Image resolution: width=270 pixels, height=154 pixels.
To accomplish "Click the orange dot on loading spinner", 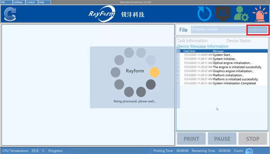I will [x=154, y=72].
